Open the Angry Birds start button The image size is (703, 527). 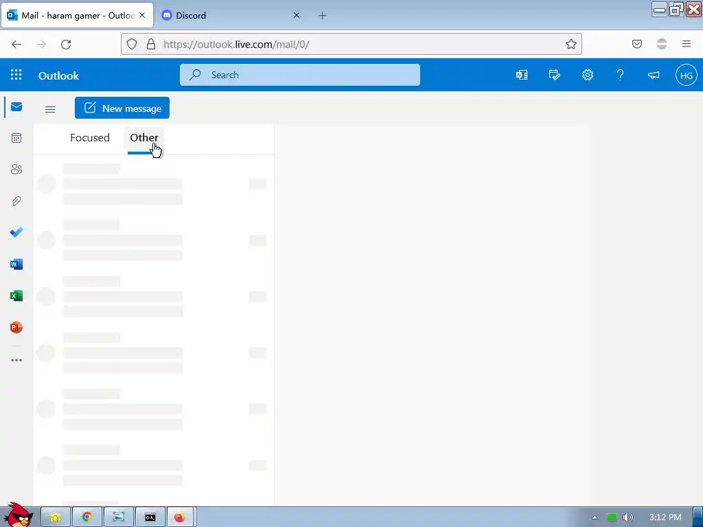click(x=18, y=515)
